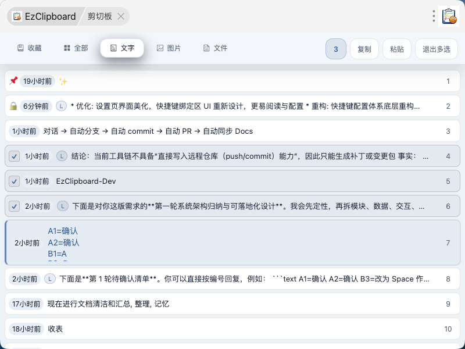This screenshot has width=465, height=349.
Task: Click the EzClipboard-Dev text entry
Action: click(86, 181)
